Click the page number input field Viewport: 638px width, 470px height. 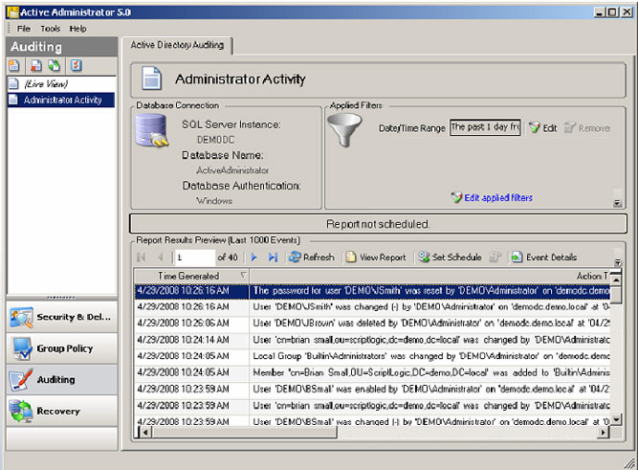point(195,257)
